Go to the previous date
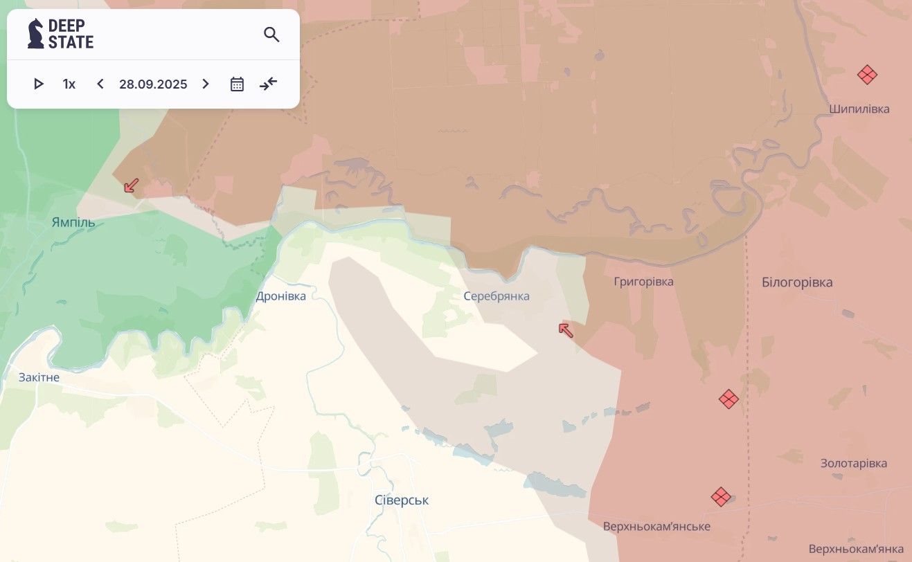The height and width of the screenshot is (562, 912). click(100, 84)
